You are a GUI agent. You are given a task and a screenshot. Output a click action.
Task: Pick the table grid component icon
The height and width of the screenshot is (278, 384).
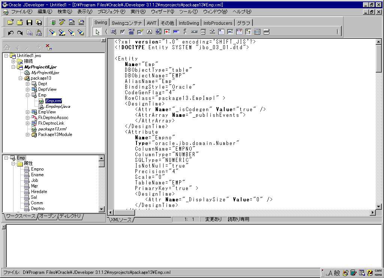click(257, 32)
